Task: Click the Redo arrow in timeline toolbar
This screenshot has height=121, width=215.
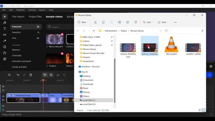Action: click(x=24, y=75)
